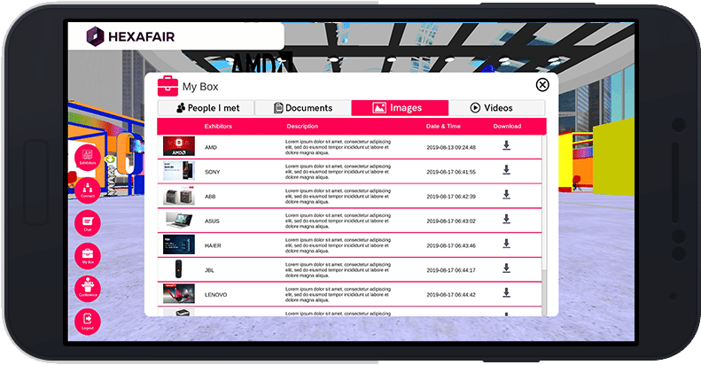
Task: Click the SONY row description text
Action: [338, 172]
